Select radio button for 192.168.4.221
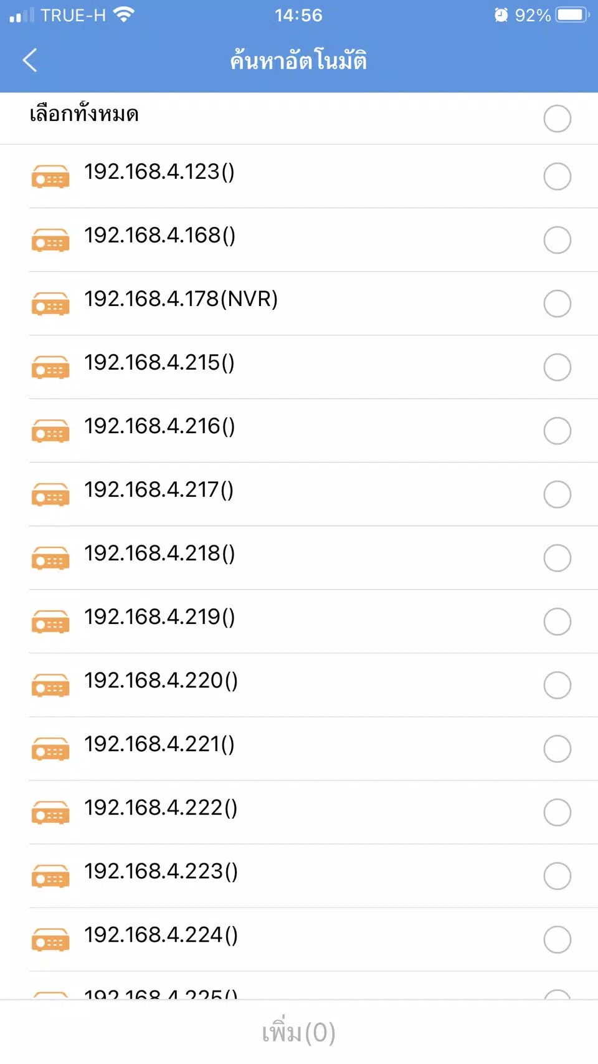Image resolution: width=598 pixels, height=1064 pixels. pos(557,749)
